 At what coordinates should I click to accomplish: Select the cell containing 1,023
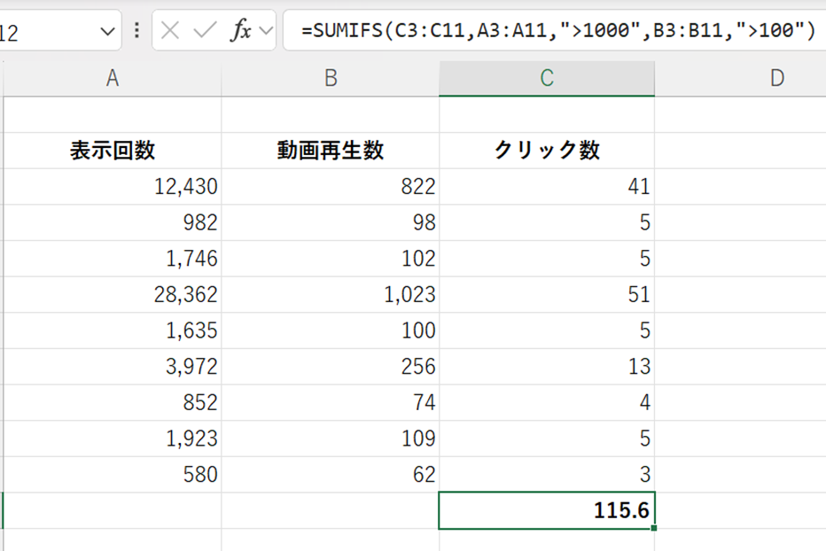coord(331,294)
